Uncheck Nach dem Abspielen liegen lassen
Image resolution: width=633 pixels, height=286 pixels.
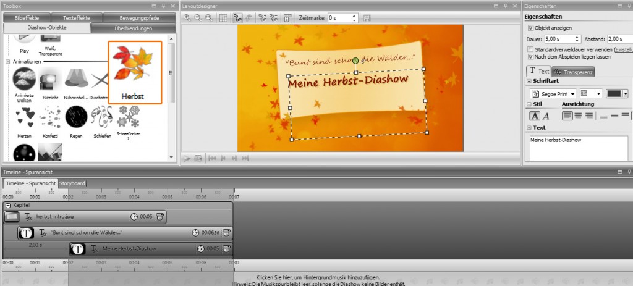[531, 57]
